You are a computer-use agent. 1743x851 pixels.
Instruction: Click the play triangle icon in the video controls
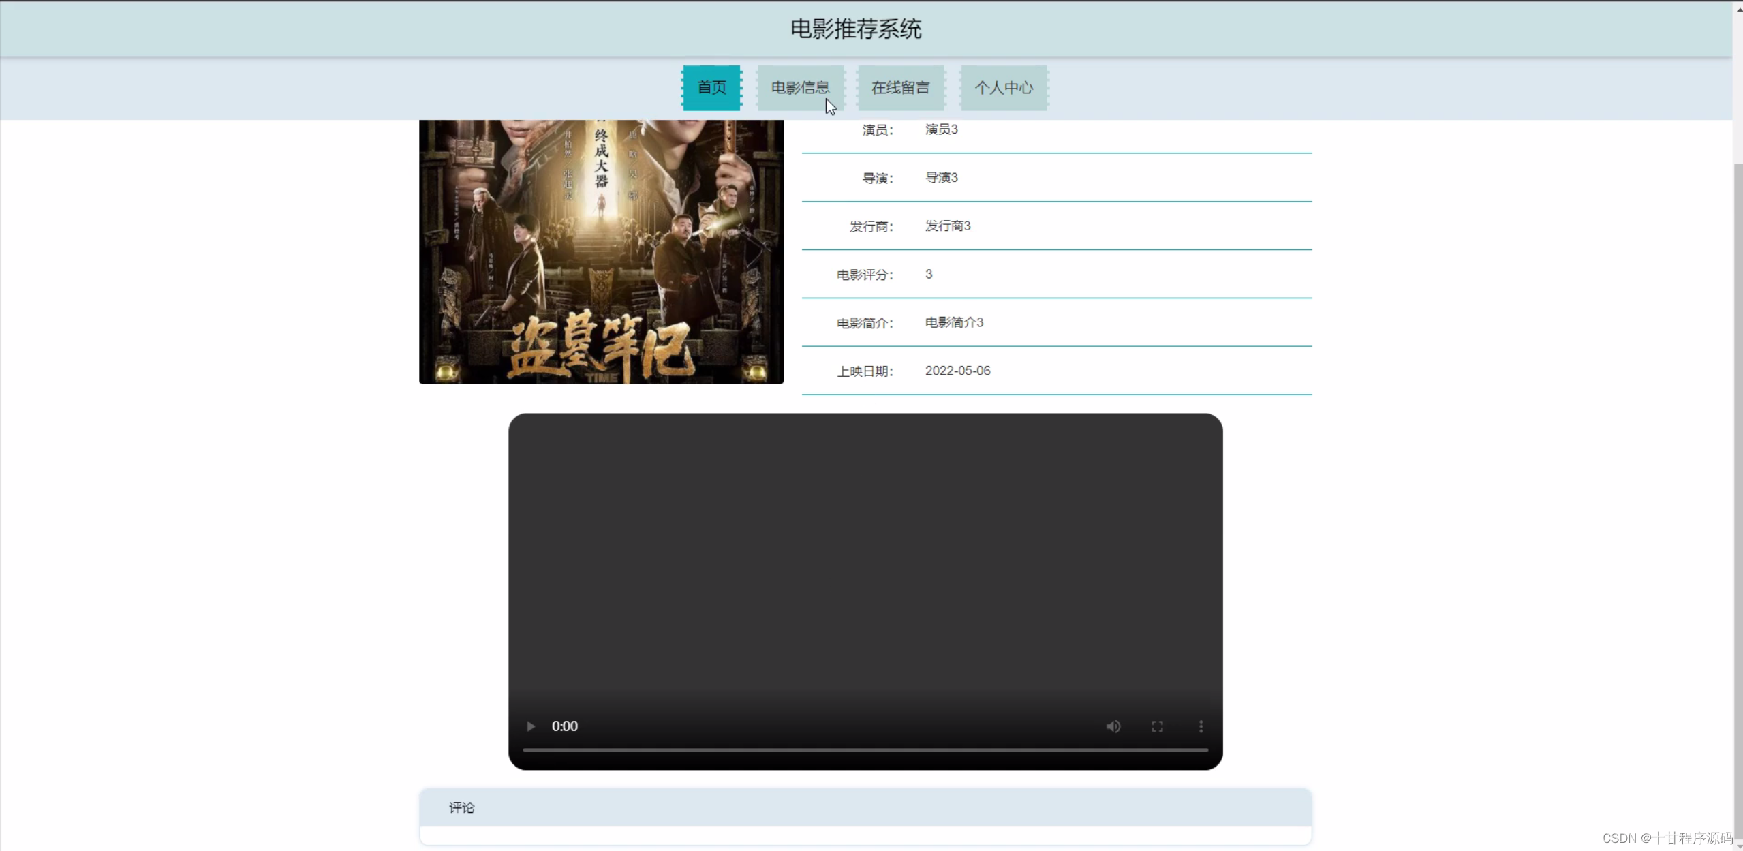(x=529, y=726)
